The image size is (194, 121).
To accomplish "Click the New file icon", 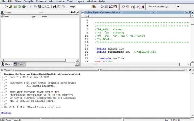I will point(4,6).
